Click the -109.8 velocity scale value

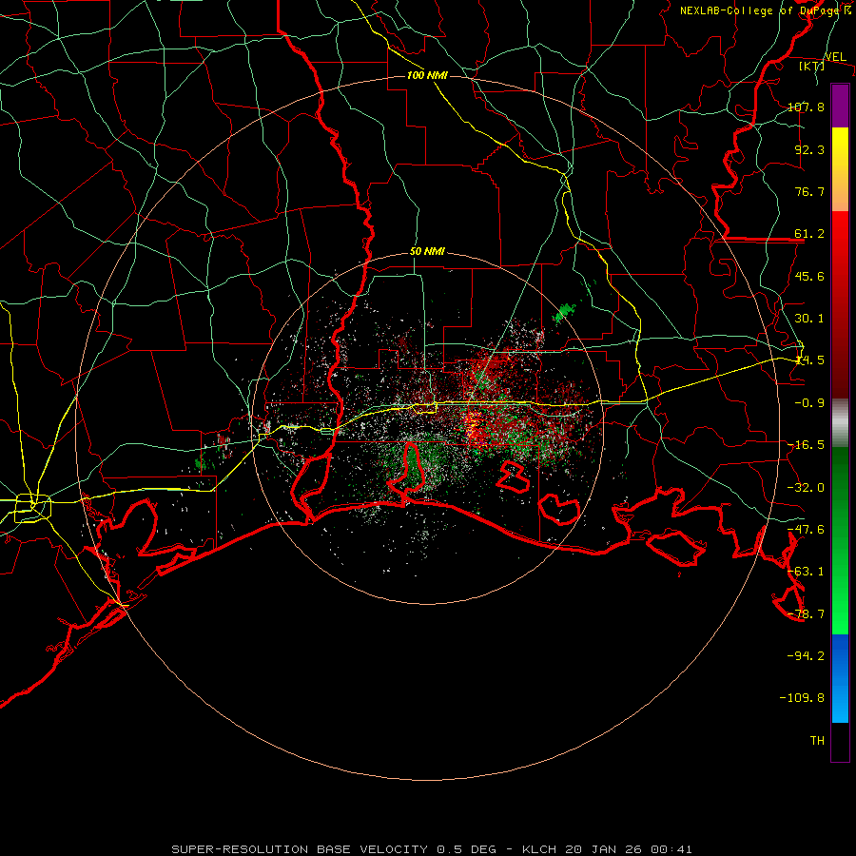point(802,698)
